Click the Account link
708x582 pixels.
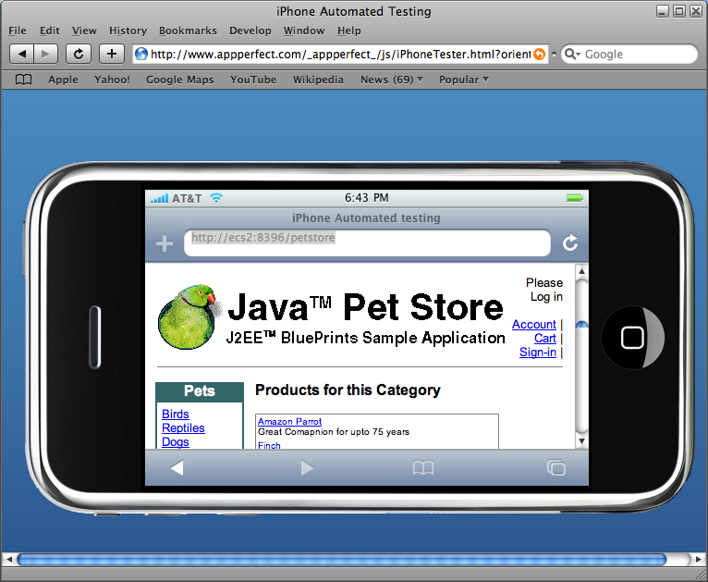click(x=533, y=325)
